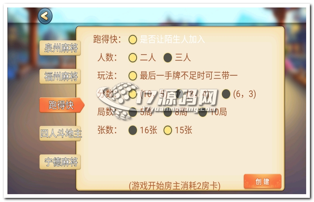Switch to 四人斗地主 tab

(60, 134)
